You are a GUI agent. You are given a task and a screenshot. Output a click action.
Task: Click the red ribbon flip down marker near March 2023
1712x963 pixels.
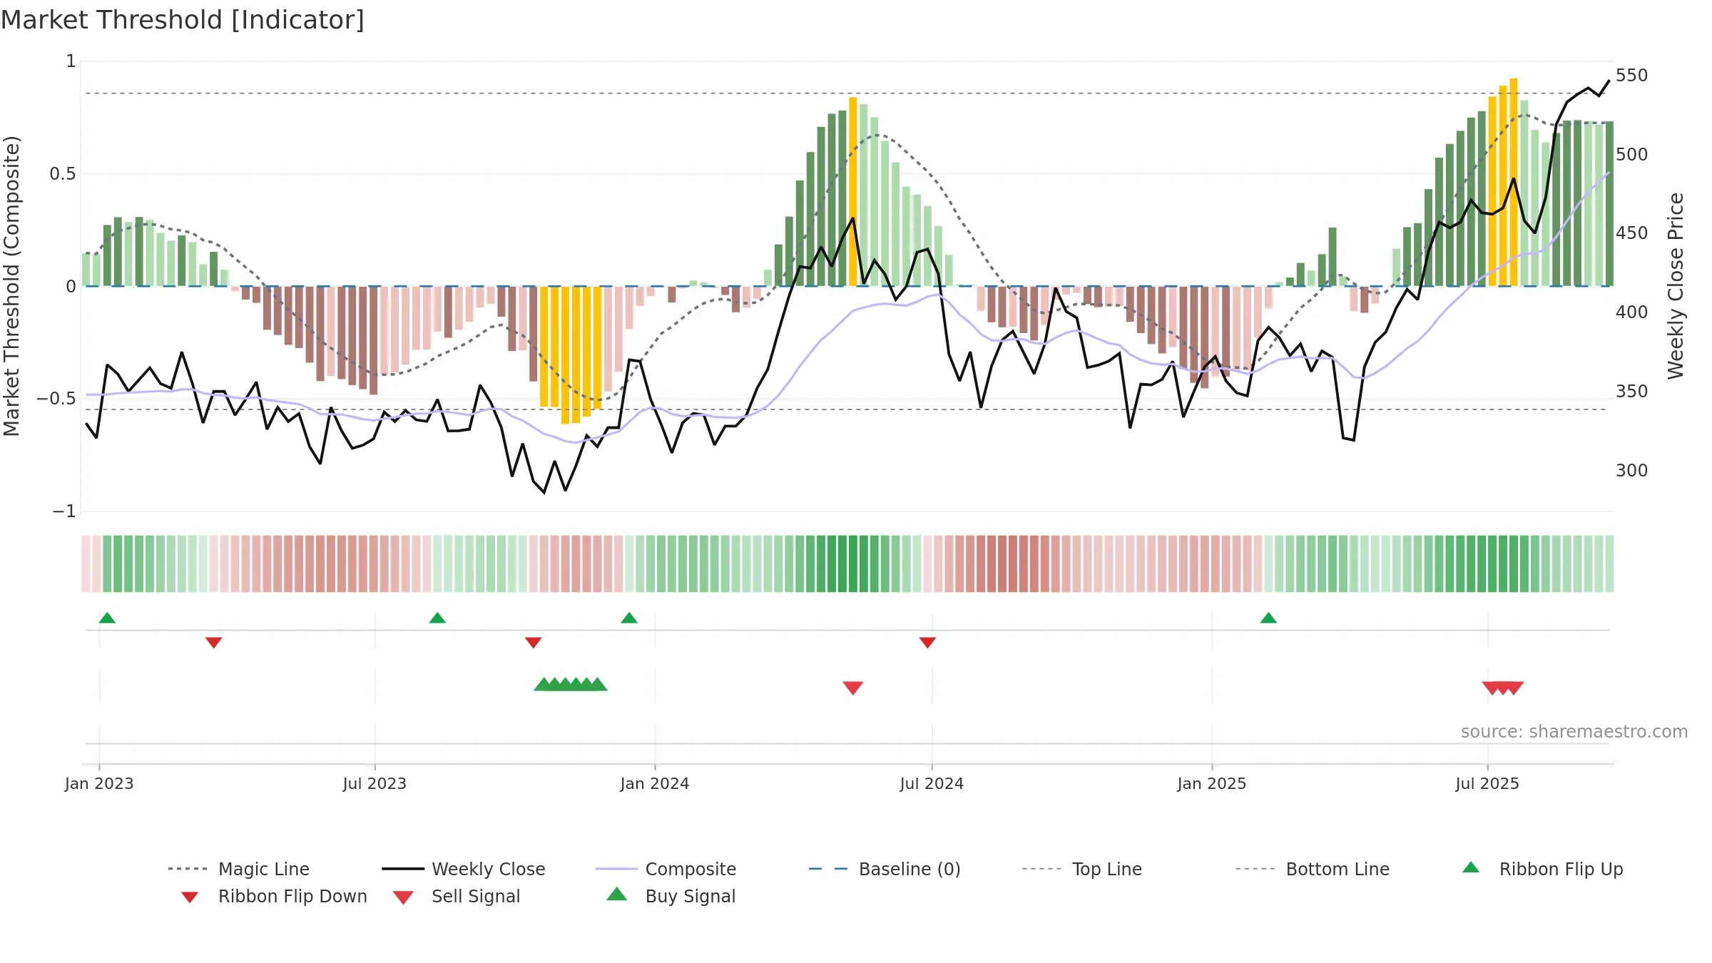pos(213,643)
